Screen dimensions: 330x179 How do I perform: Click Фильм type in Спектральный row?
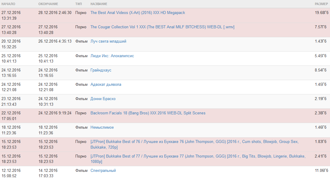click(81, 170)
